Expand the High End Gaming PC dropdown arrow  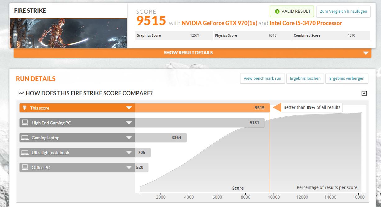[129, 123]
